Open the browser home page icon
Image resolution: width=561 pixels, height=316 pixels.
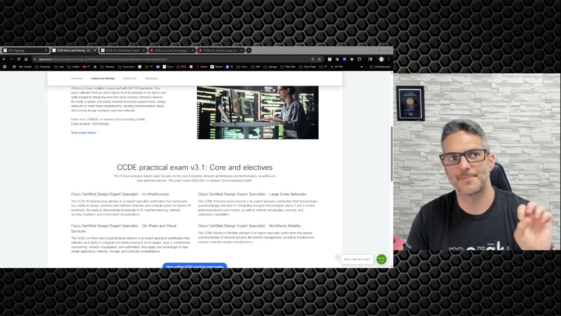pyautogui.click(x=26, y=59)
